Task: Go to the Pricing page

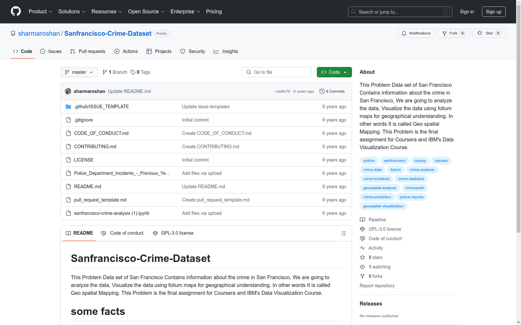Action: [x=214, y=11]
